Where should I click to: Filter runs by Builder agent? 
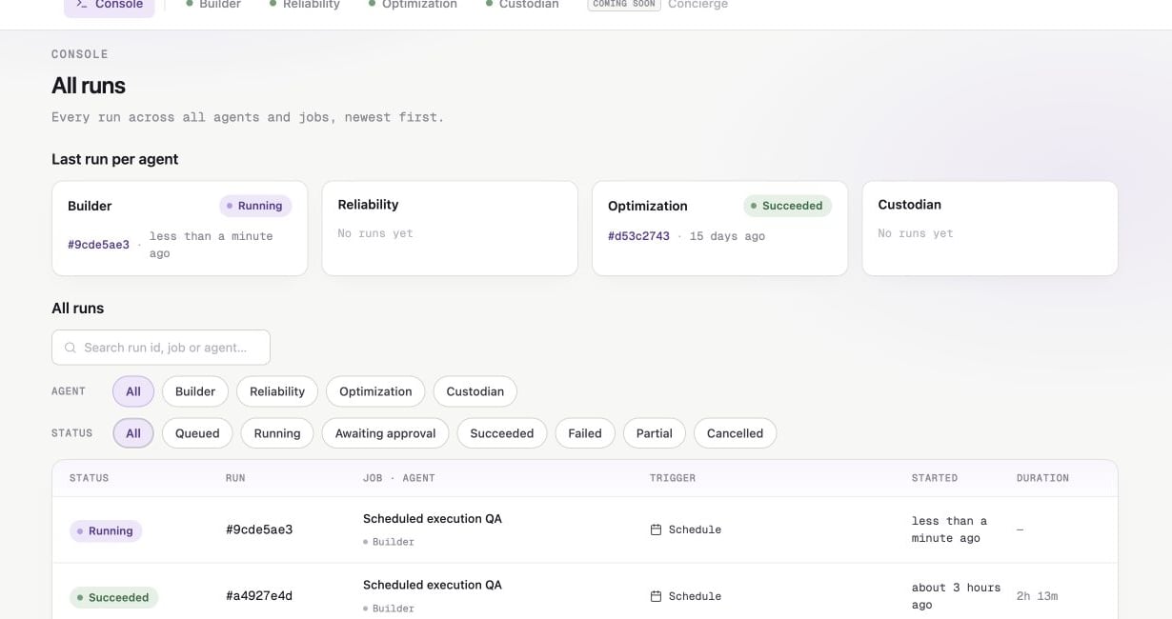tap(195, 391)
